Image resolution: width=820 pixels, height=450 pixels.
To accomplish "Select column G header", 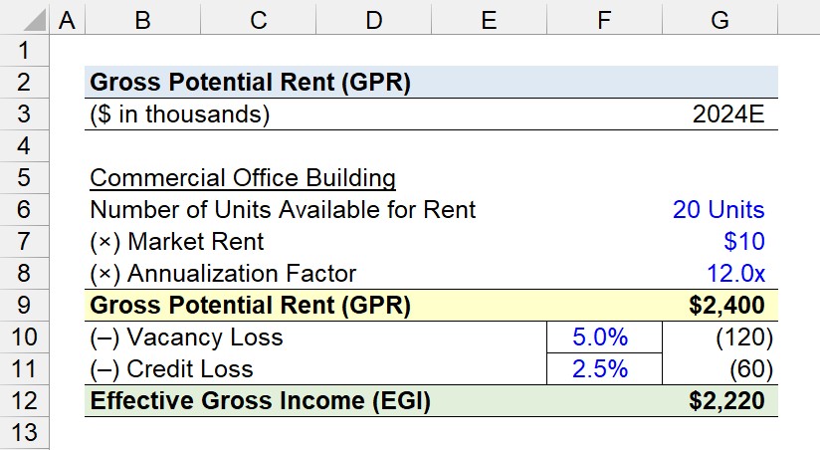I will pyautogui.click(x=719, y=20).
